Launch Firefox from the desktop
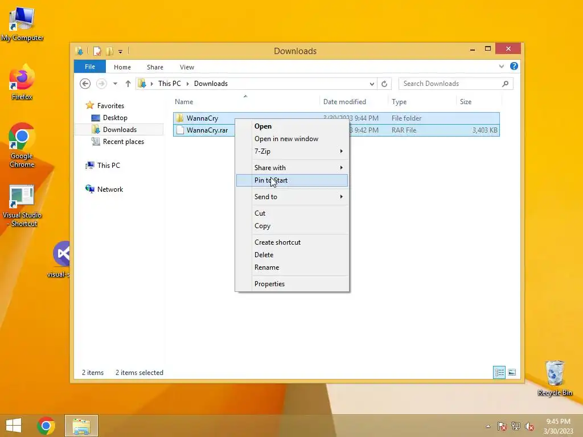This screenshot has width=583, height=437. 22,82
